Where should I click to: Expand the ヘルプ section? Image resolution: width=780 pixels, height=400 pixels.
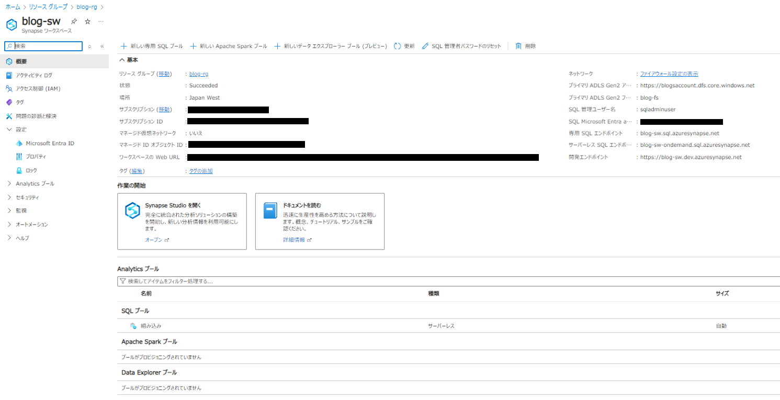9,238
